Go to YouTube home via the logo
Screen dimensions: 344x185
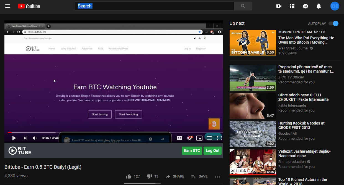click(x=29, y=6)
